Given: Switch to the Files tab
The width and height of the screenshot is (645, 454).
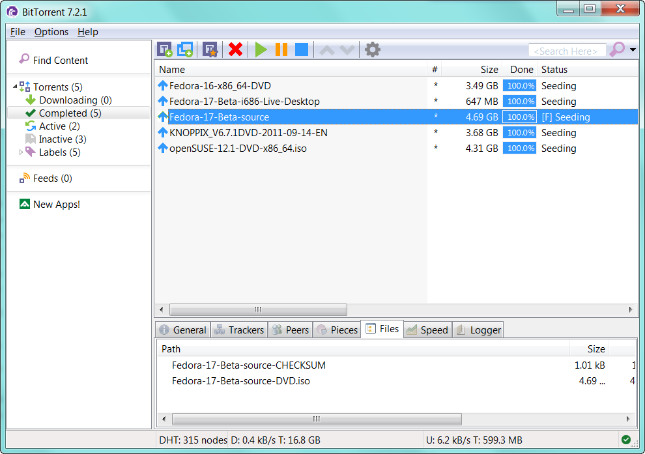Looking at the screenshot, I should coord(382,328).
